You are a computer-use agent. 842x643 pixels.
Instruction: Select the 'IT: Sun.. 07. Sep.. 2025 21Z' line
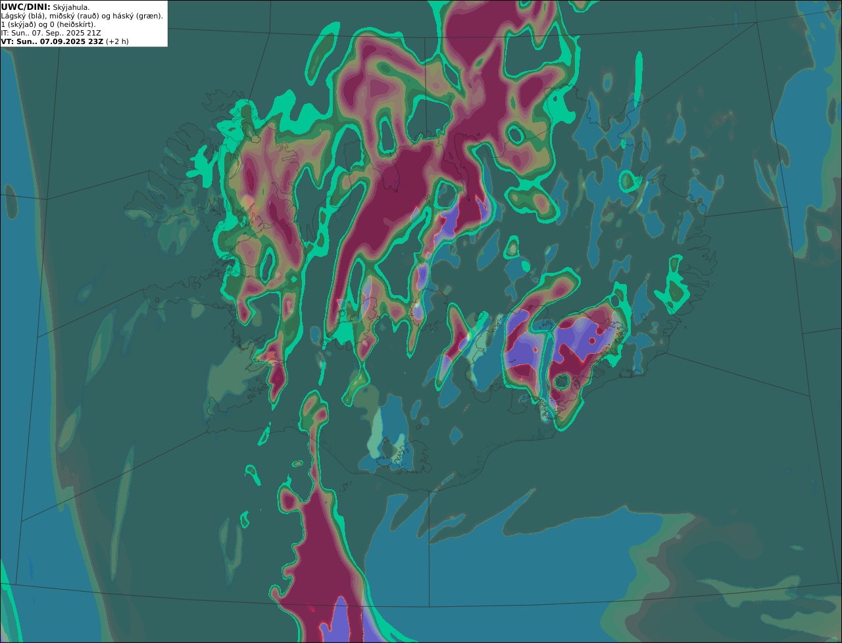pyautogui.click(x=51, y=32)
